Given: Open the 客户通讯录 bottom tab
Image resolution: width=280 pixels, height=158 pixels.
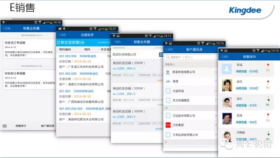Looking at the screenshot, I should [x=48, y=126].
